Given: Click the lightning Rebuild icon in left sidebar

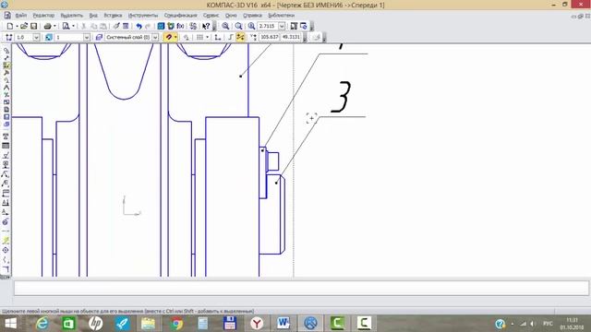Looking at the screenshot, I should click(6, 241).
